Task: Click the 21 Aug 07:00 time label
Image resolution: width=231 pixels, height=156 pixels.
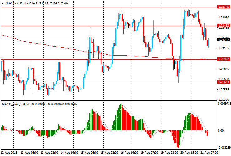Action: pos(209,153)
